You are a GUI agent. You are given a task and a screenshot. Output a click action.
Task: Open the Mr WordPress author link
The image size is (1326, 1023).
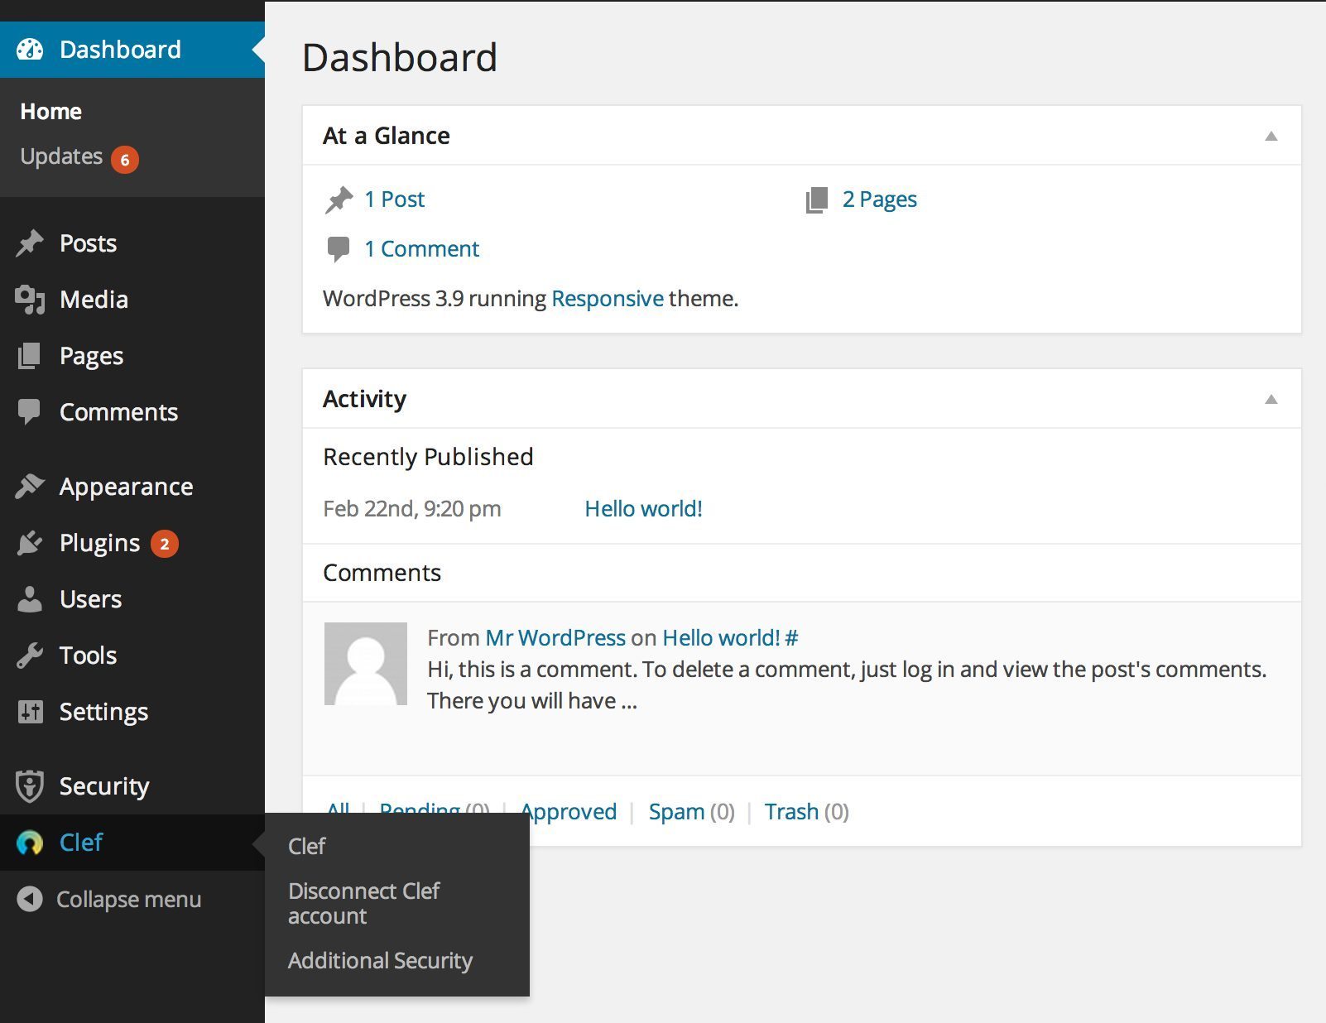click(x=555, y=638)
